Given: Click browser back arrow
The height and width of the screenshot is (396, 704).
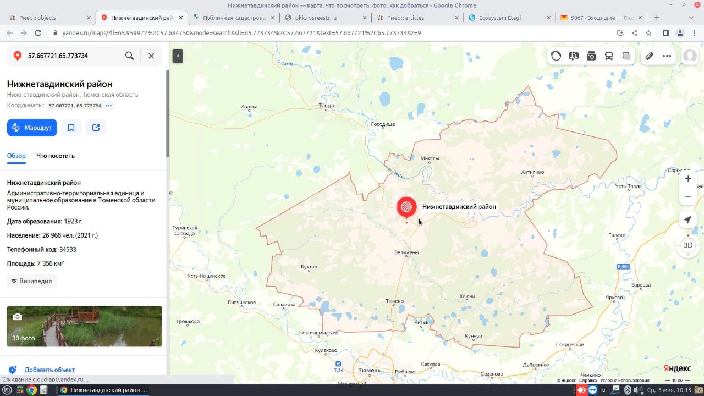Looking at the screenshot, I should [9, 33].
